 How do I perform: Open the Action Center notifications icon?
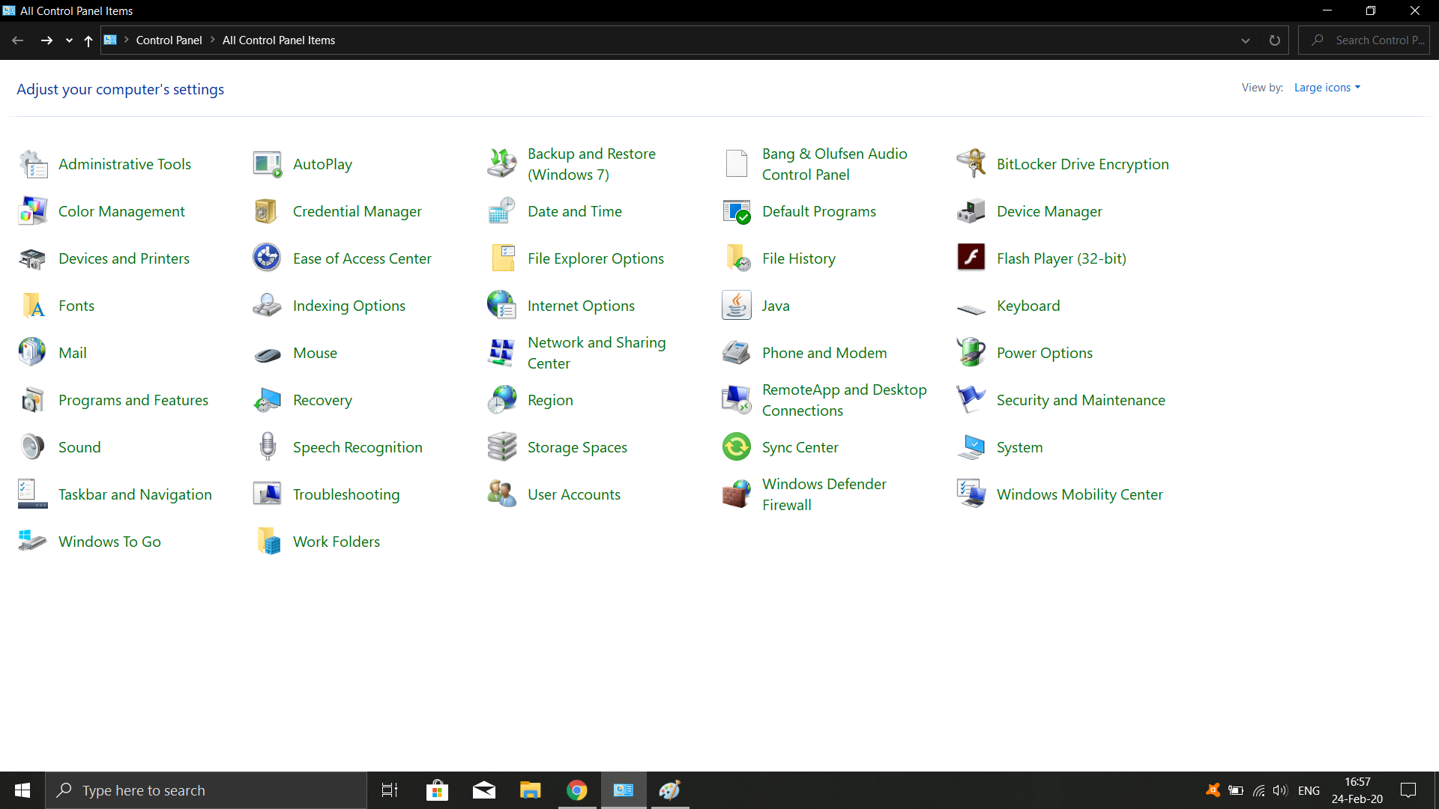coord(1408,790)
